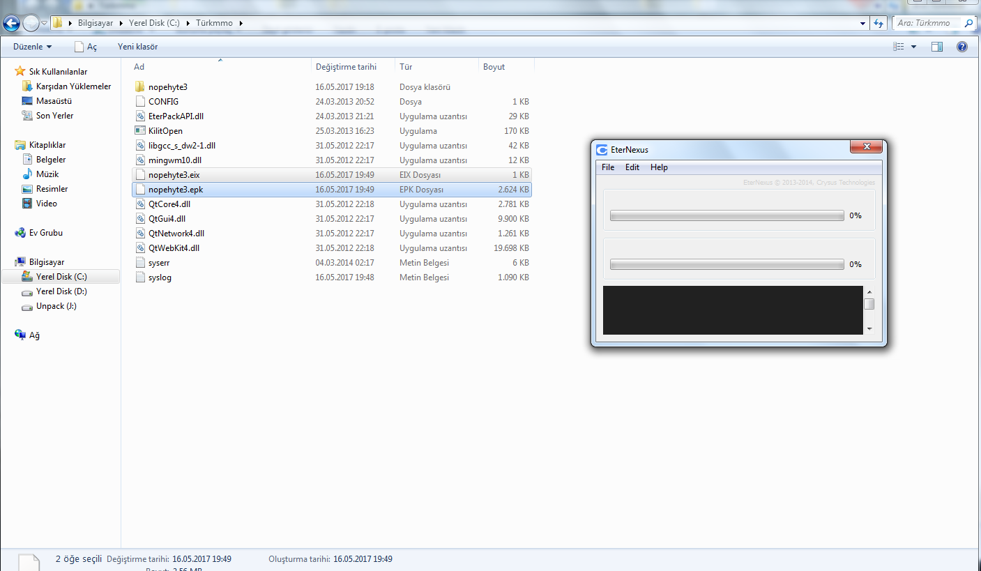981x571 pixels.
Task: Click the Son Yerler icon in sidebar
Action: 27,116
